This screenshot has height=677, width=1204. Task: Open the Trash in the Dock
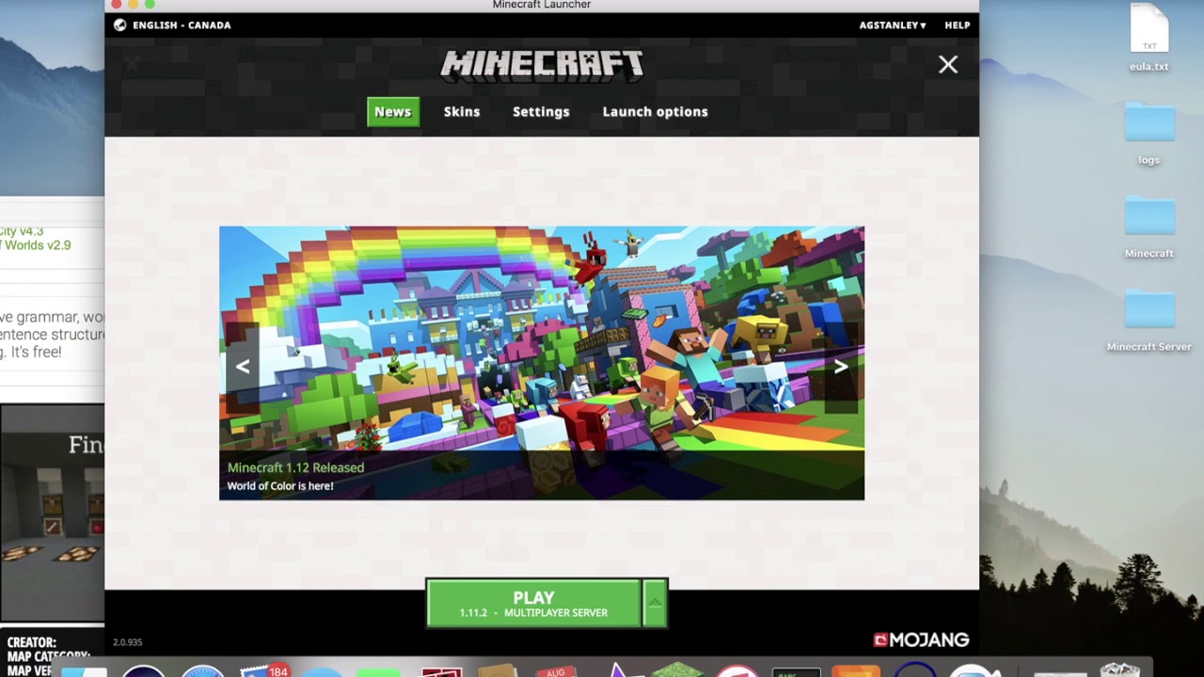(x=1119, y=669)
